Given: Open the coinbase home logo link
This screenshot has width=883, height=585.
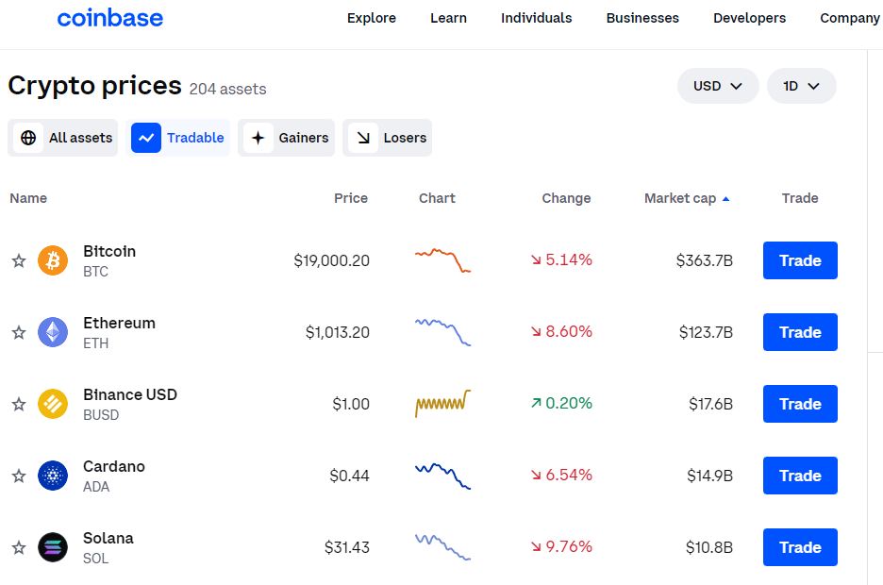Looking at the screenshot, I should (x=110, y=18).
